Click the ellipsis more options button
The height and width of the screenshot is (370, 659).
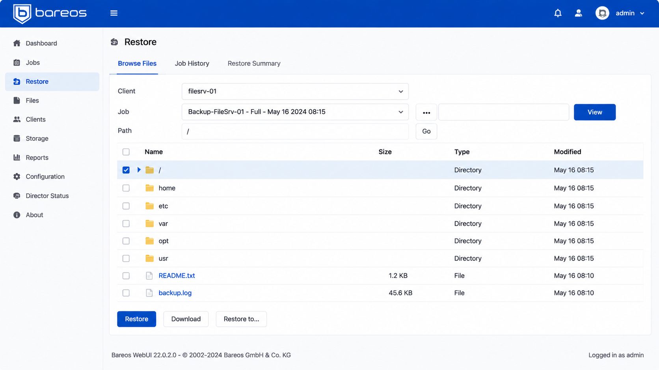tap(426, 112)
